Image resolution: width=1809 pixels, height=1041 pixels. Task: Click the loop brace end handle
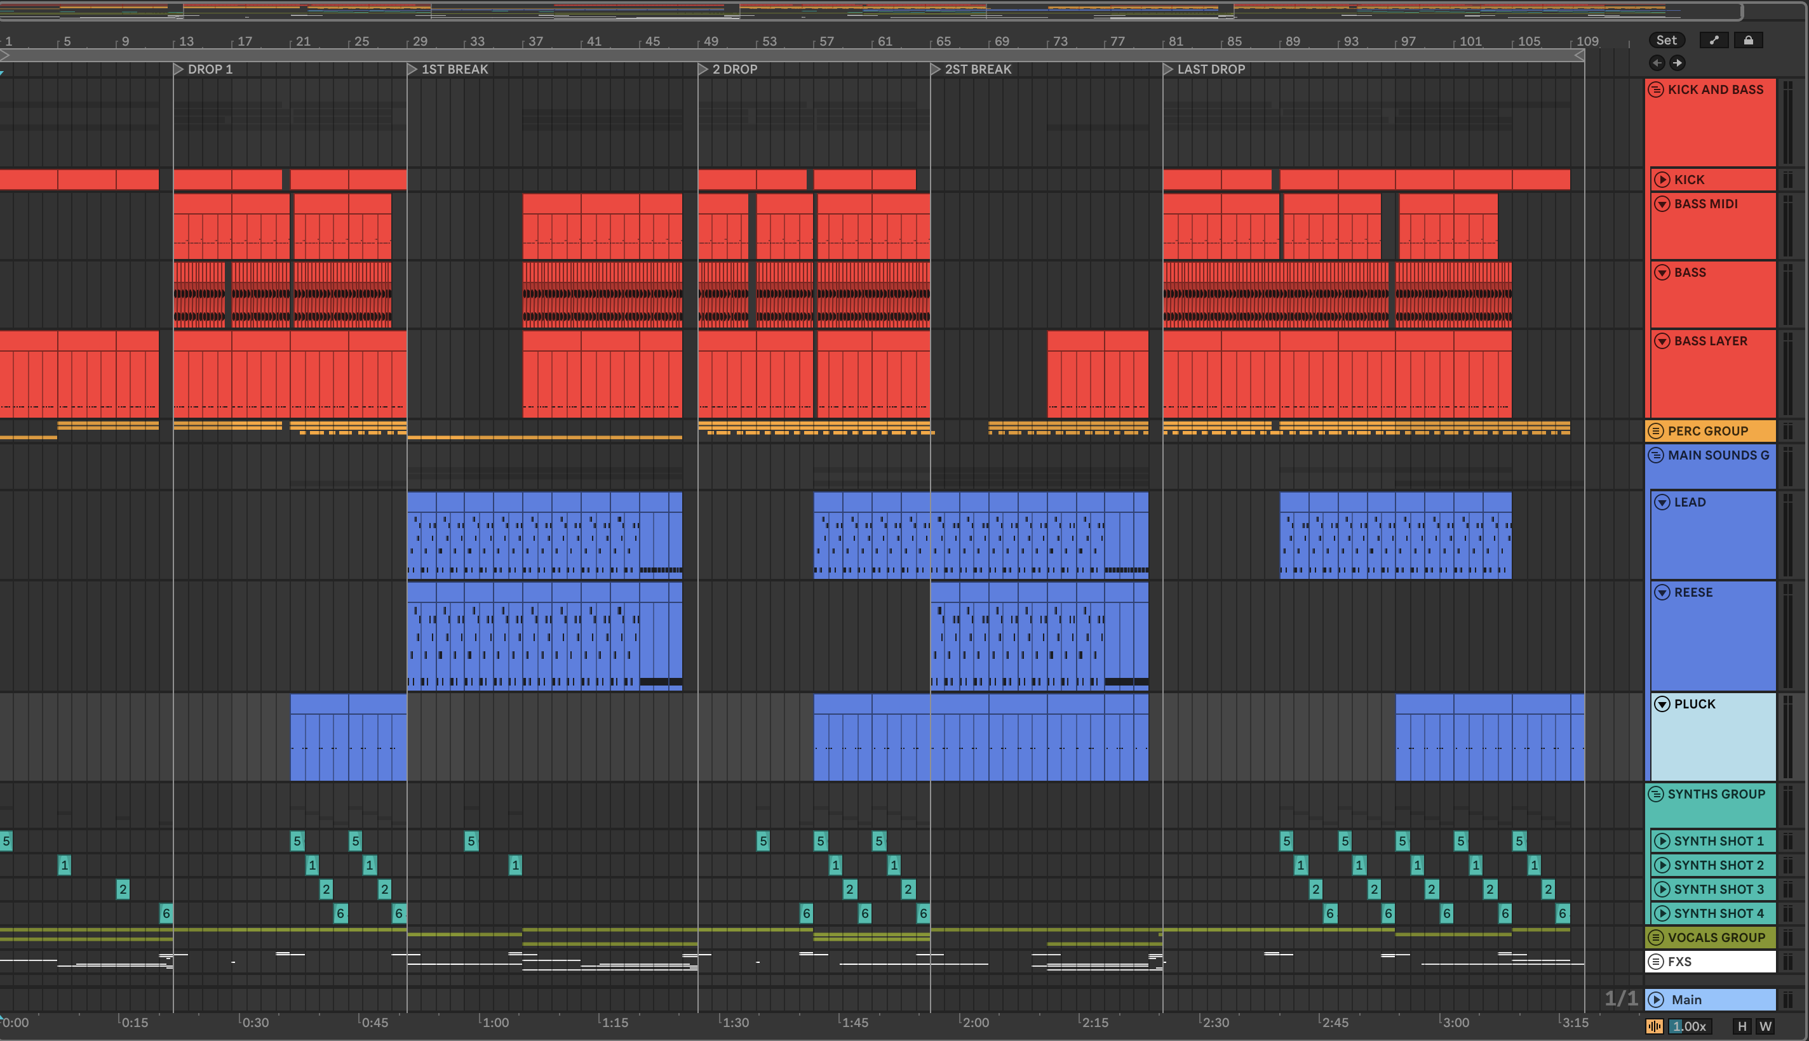(1580, 55)
